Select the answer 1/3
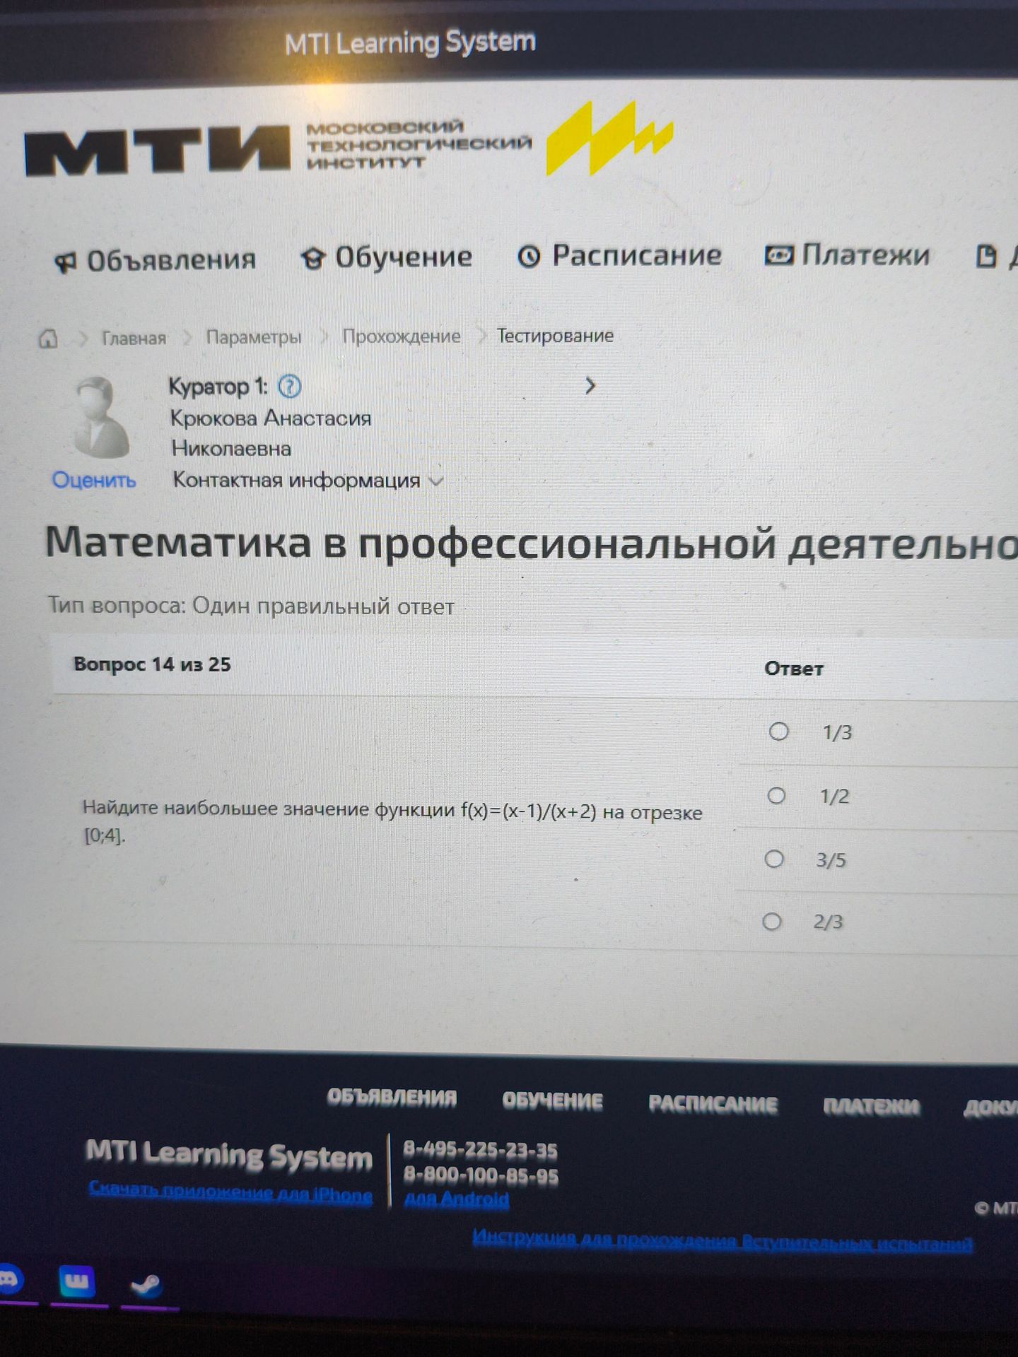This screenshot has height=1357, width=1018. click(778, 731)
